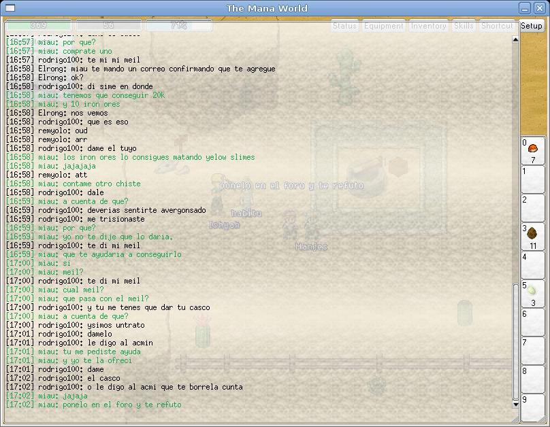Click chat line 'que es eso'
550x427 pixels.
click(x=67, y=122)
